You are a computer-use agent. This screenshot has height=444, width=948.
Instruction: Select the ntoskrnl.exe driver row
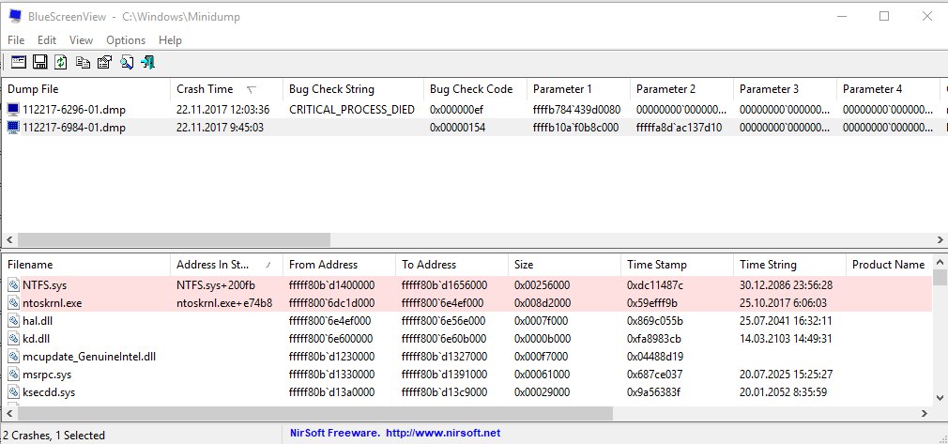click(467, 303)
